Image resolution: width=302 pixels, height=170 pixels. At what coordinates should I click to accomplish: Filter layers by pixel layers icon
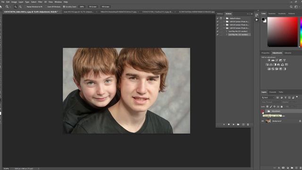pyautogui.click(x=277, y=98)
